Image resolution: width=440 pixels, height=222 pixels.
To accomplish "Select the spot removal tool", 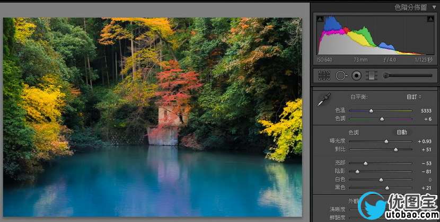I will 341,76.
